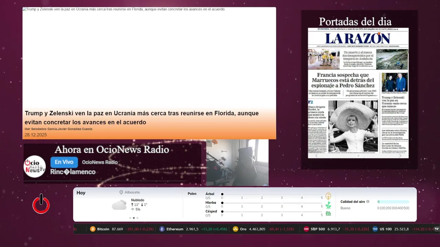Image resolution: width=440 pixels, height=247 pixels.
Task: Click the Buena air quality status
Action: point(345,208)
